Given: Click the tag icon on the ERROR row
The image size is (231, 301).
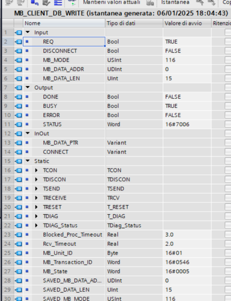Looking at the screenshot, I should pos(18,115).
